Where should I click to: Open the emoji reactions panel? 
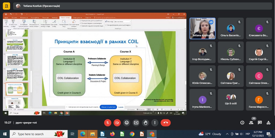pos(126,123)
